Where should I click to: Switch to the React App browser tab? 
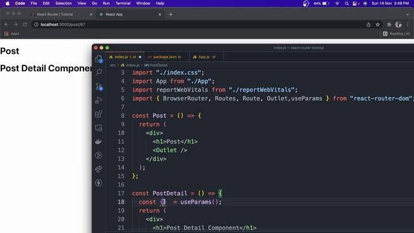click(130, 14)
